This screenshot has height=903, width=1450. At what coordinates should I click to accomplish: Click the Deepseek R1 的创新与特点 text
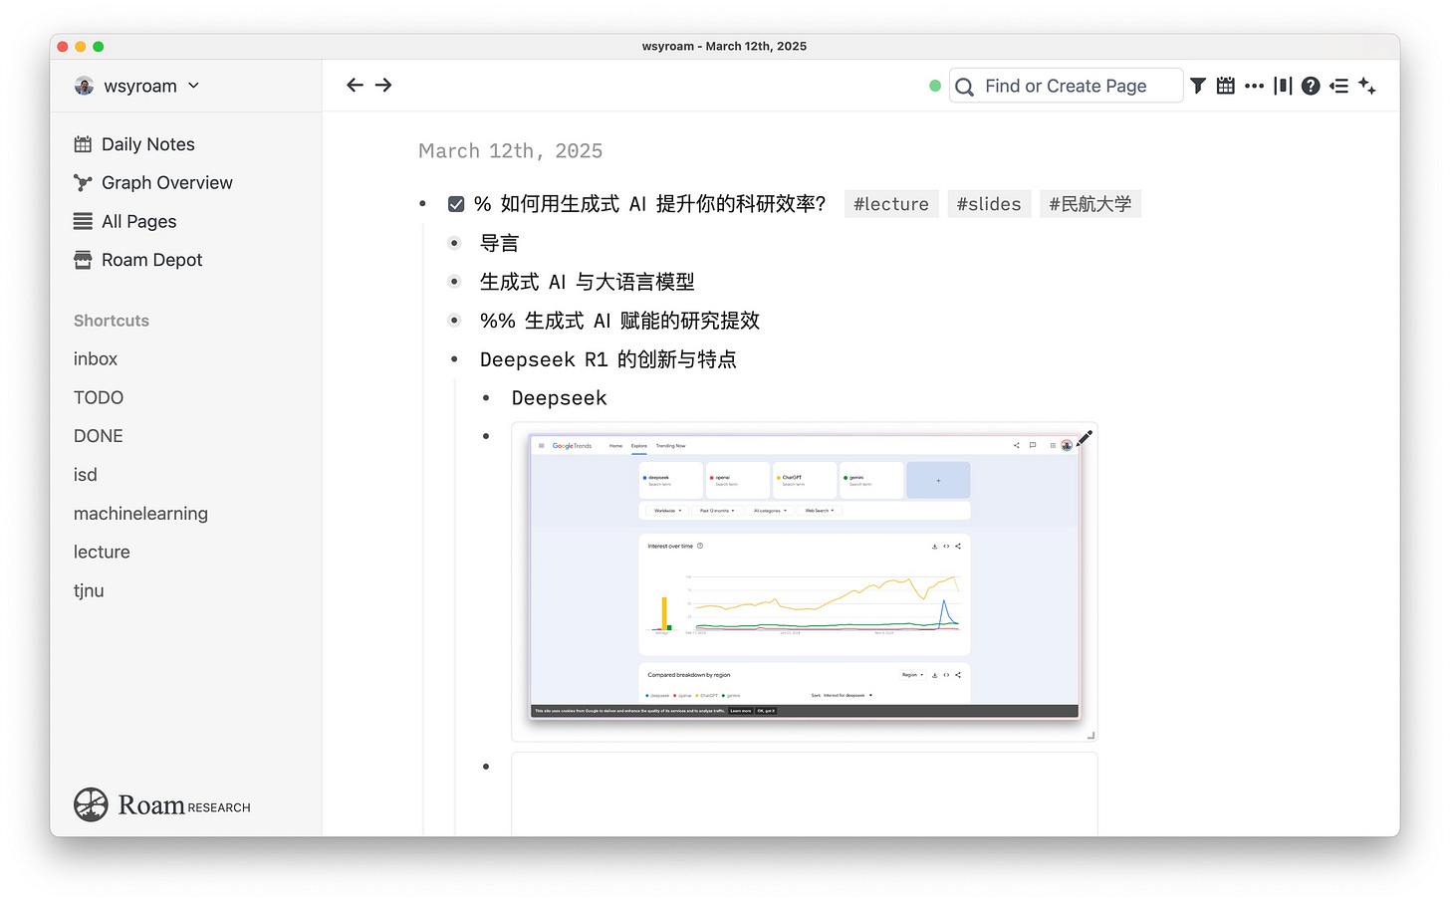[x=608, y=359]
